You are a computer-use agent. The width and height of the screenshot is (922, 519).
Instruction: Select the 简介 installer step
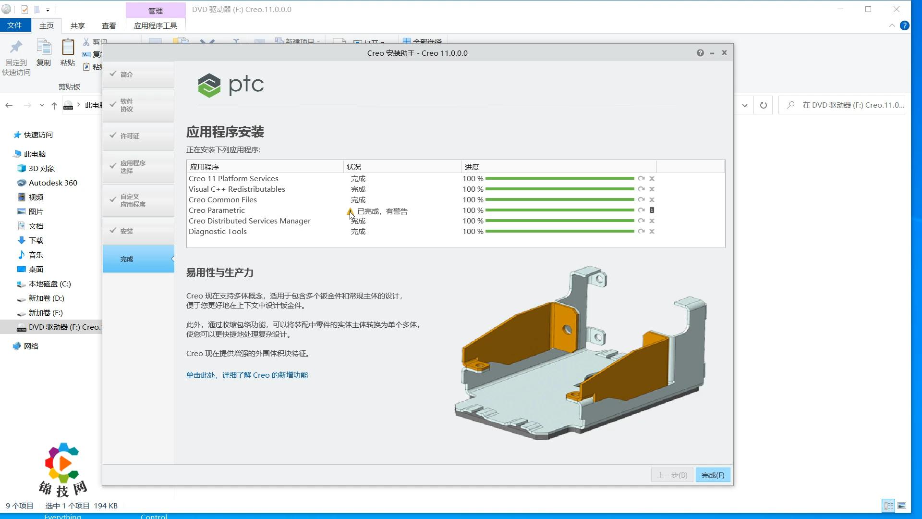point(138,74)
